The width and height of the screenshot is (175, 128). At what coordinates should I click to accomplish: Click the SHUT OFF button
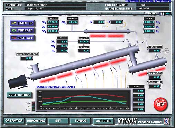22,38
